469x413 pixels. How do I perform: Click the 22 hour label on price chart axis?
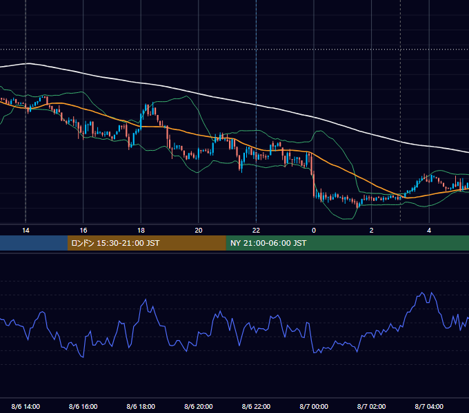click(x=256, y=231)
